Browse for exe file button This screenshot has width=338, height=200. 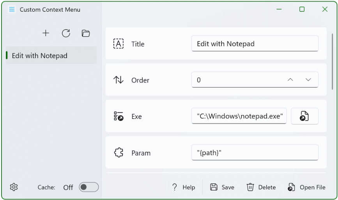[x=304, y=116]
